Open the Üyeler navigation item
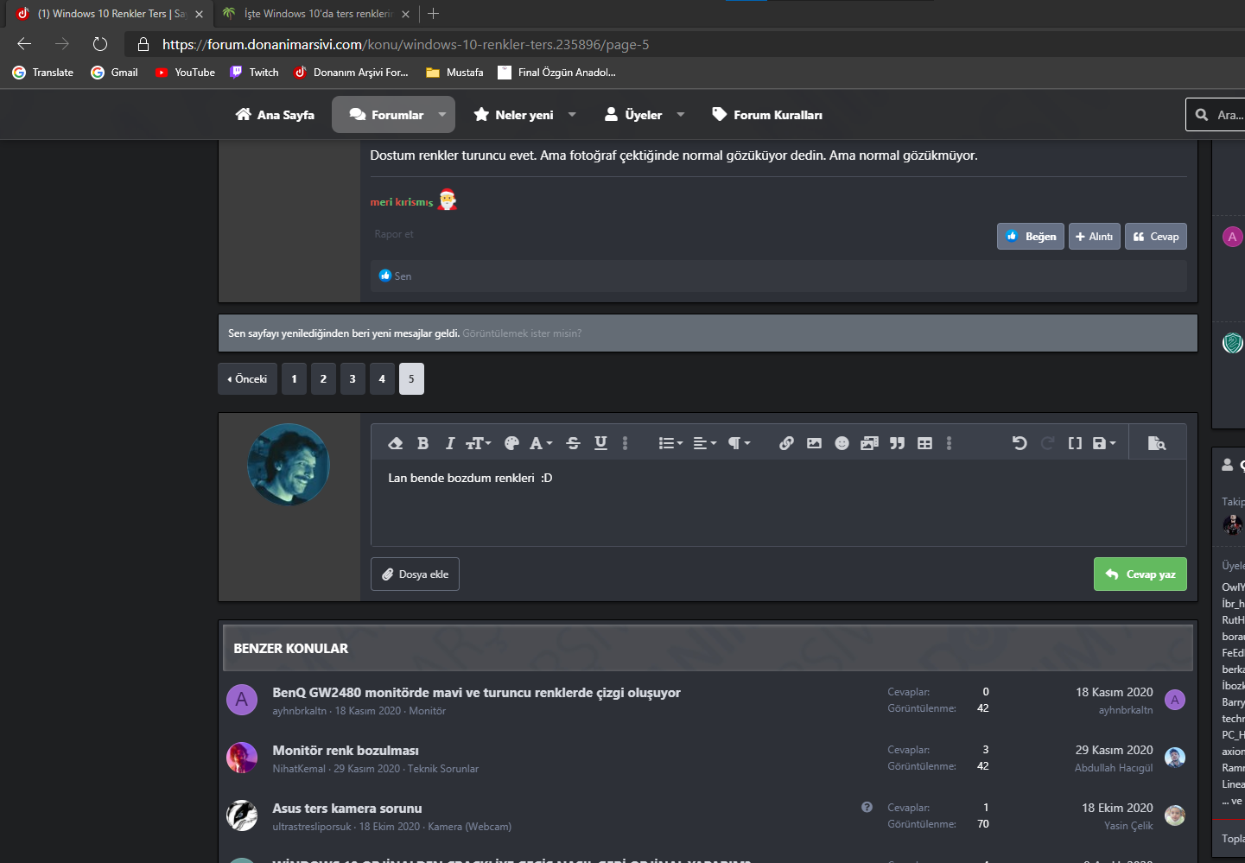 (x=633, y=115)
